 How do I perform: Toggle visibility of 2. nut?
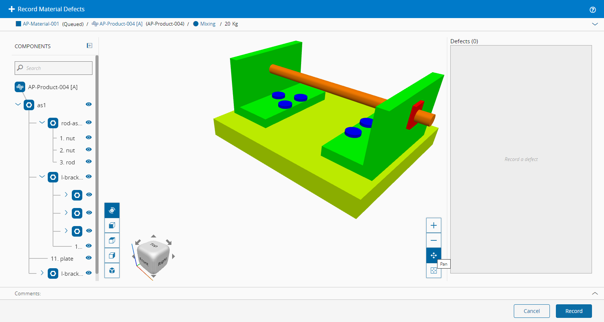[x=89, y=149]
